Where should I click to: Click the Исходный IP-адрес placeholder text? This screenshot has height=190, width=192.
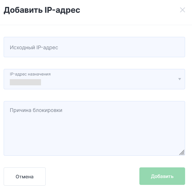click(34, 48)
